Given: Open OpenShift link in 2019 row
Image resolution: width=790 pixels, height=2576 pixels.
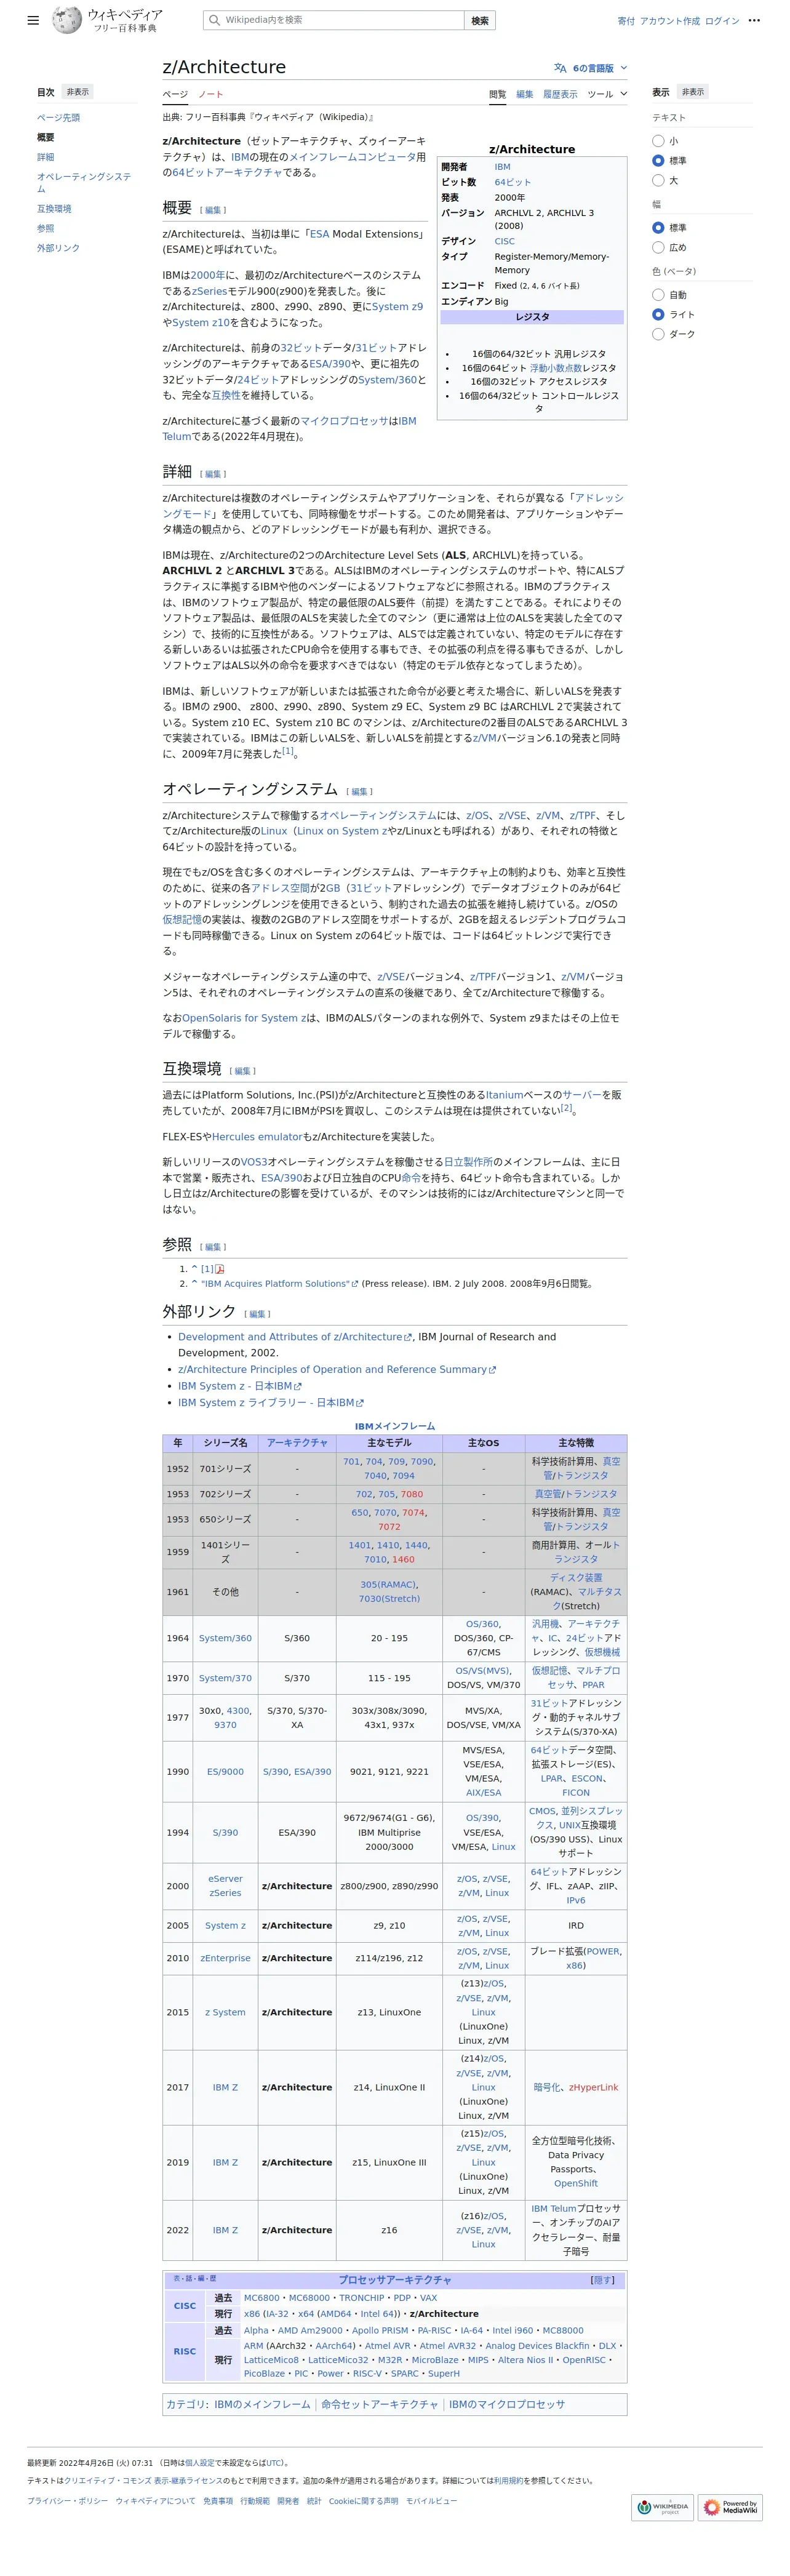Looking at the screenshot, I should pyautogui.click(x=575, y=2183).
